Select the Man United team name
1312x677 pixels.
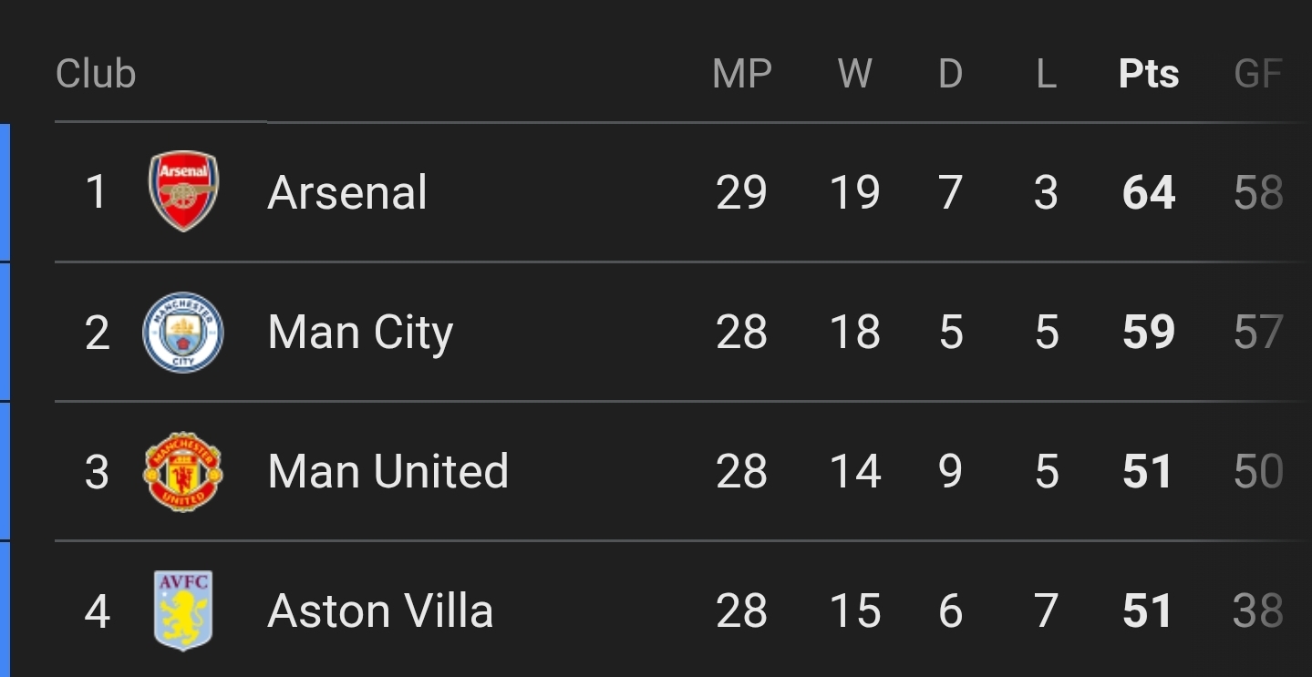point(387,472)
